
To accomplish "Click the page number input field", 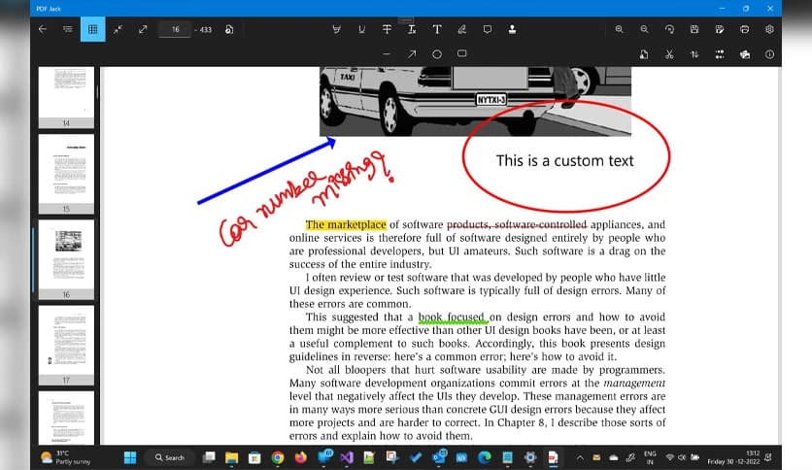I will coord(176,29).
